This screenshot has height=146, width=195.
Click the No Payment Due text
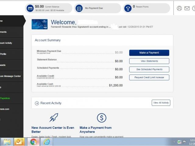[94, 8]
